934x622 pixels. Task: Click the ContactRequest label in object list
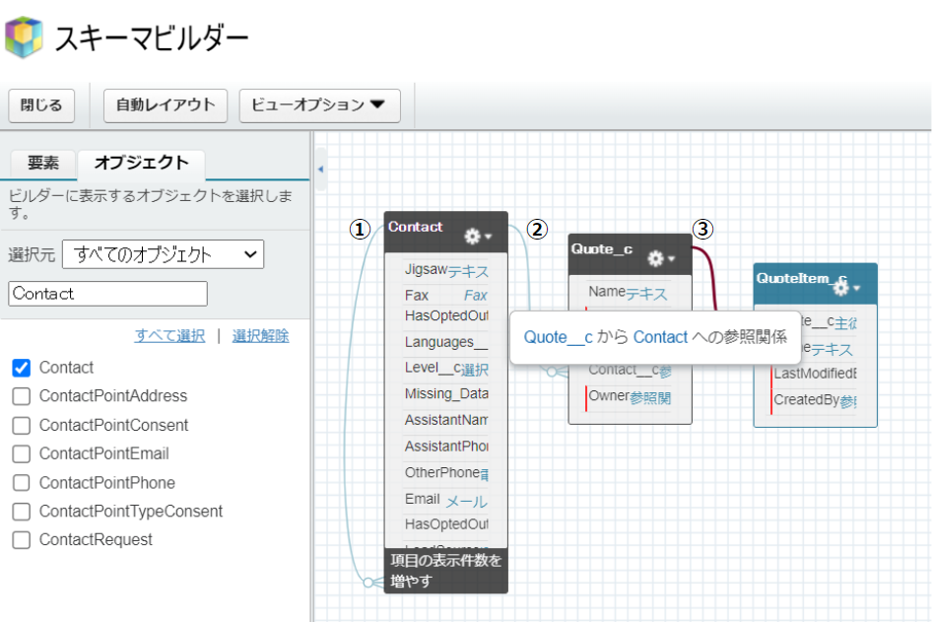[96, 540]
